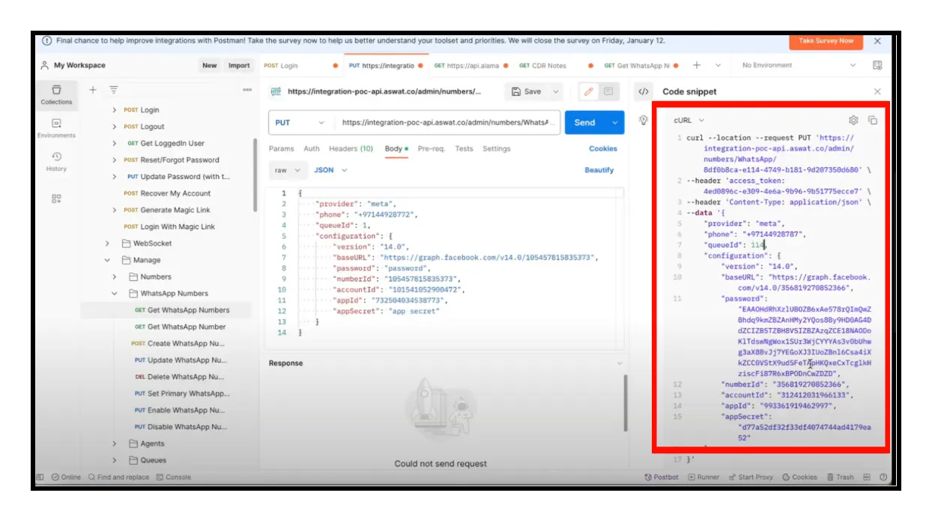Switch to pencil edit mode icon
This screenshot has width=941, height=511.
[x=588, y=91]
